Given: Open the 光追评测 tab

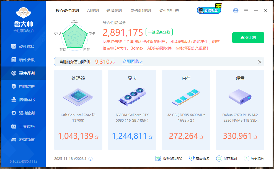Looking at the screenshot, I should [x=114, y=11].
